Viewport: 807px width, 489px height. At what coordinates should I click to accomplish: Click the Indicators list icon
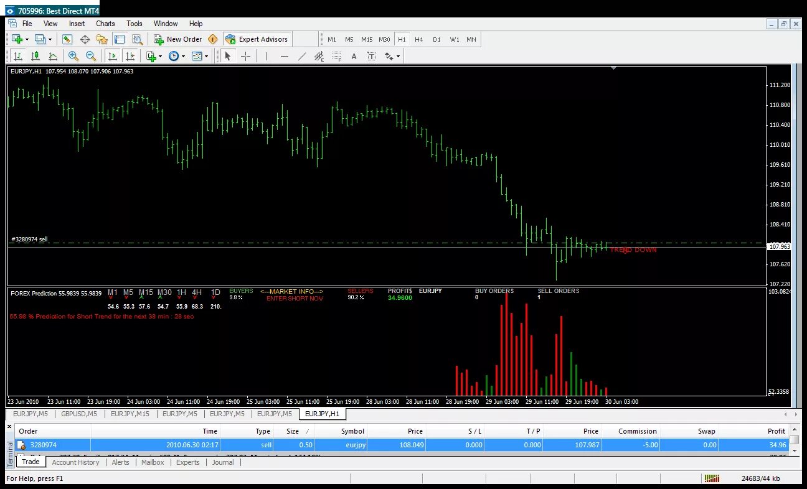tap(151, 56)
